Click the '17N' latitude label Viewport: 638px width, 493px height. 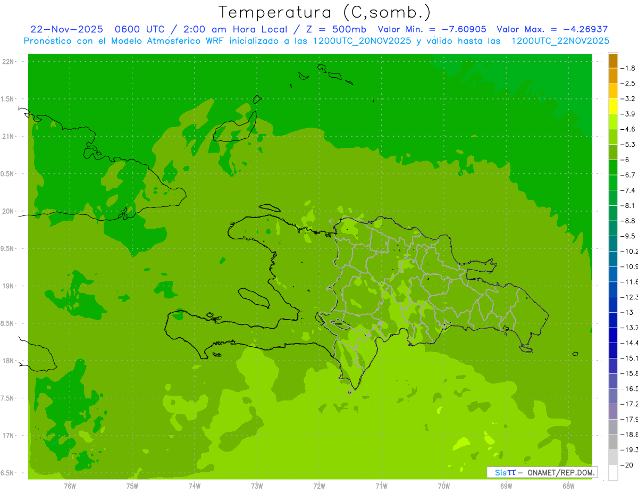[9, 436]
